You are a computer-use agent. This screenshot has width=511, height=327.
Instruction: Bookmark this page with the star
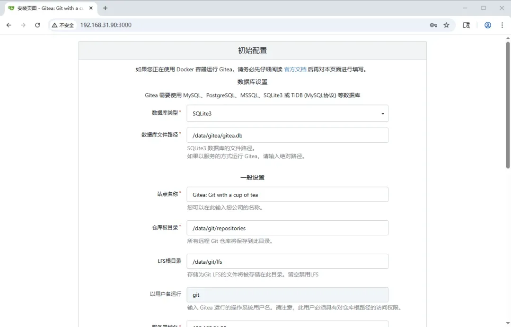[x=447, y=25]
